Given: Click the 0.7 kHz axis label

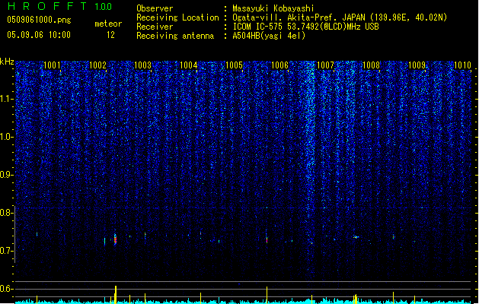Looking at the screenshot, I should point(7,251).
